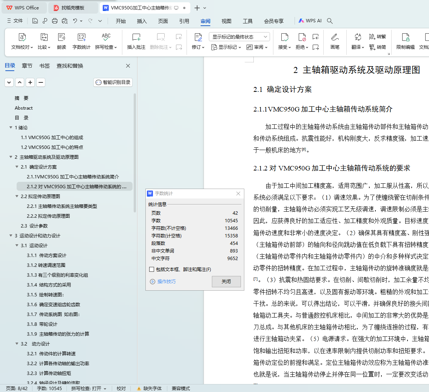Click the 限制编辑 restrict editing icon
This screenshot has width=429, height=392.
(x=405, y=37)
